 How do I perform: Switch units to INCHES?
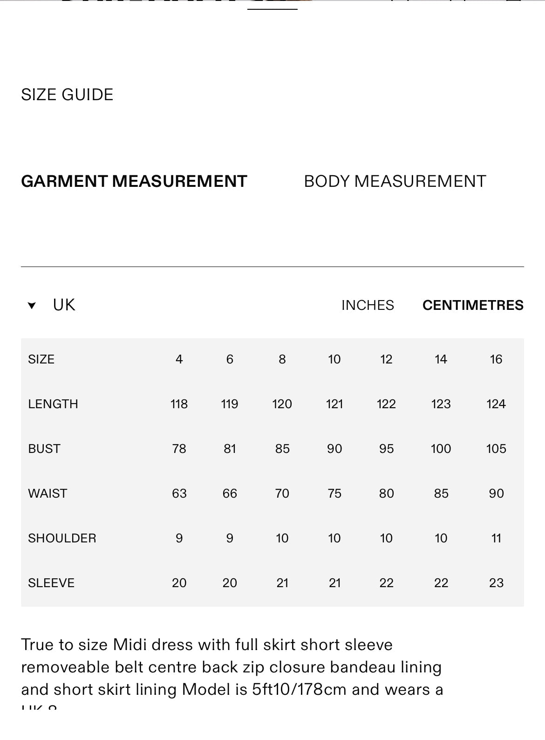coord(368,305)
